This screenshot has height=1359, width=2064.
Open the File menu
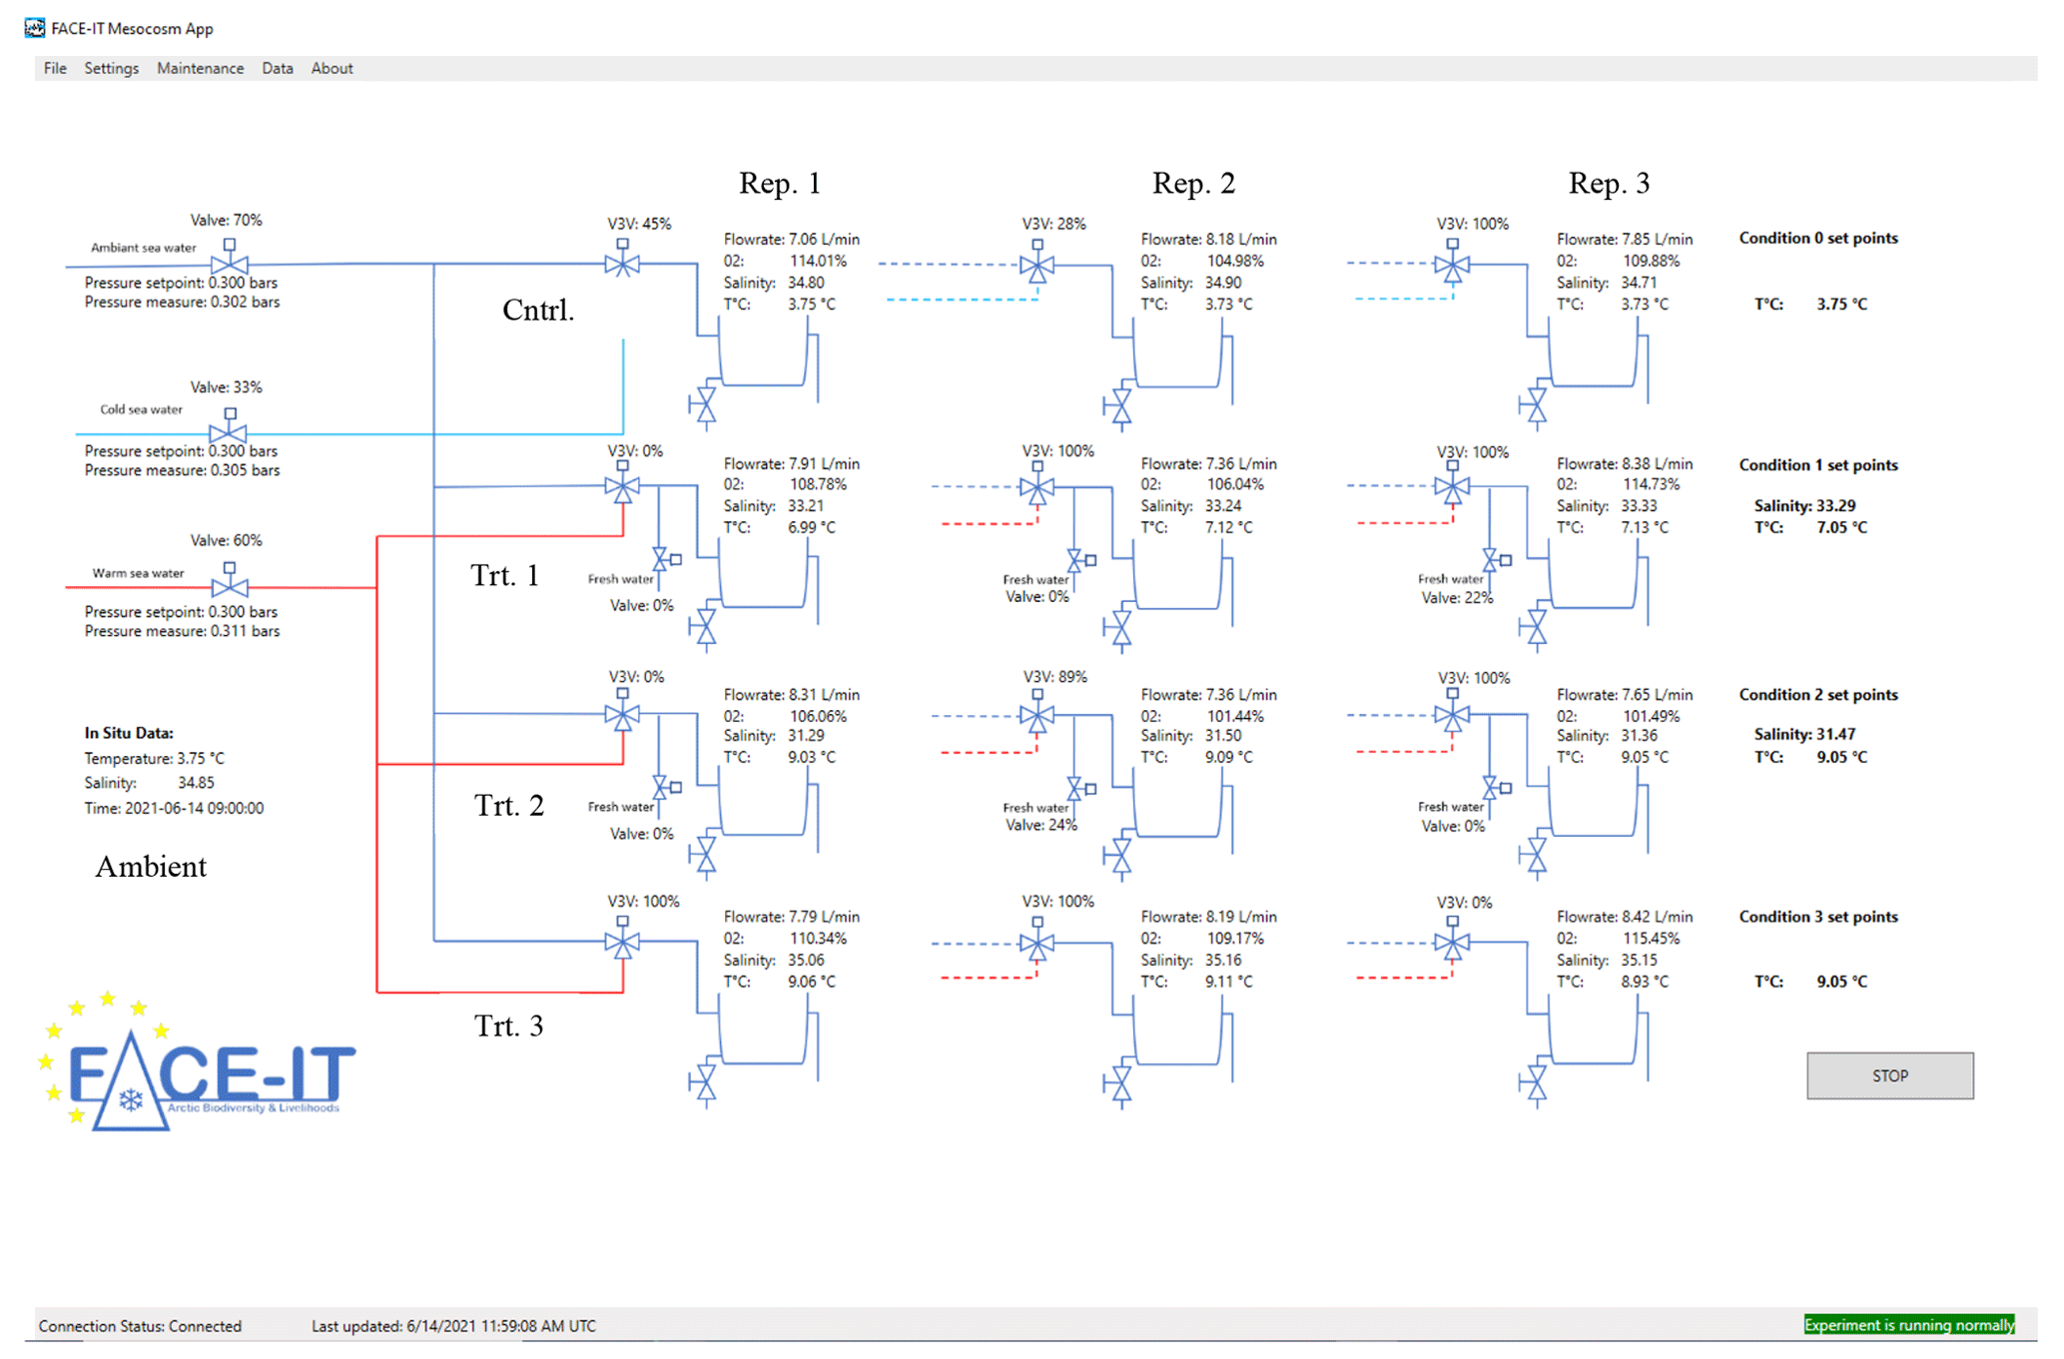55,68
